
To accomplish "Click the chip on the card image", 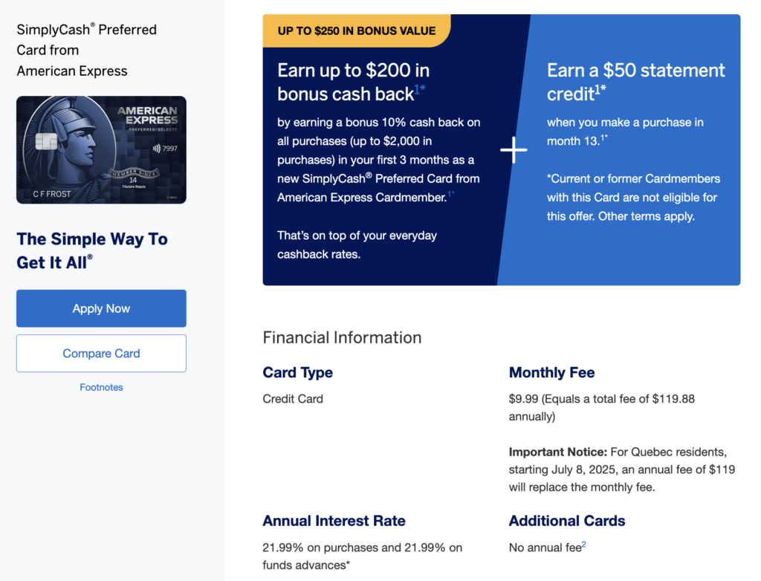I will [46, 141].
